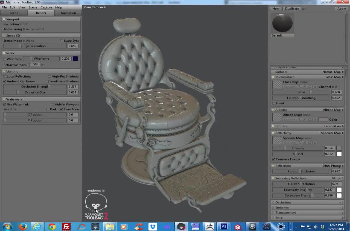The width and height of the screenshot is (350, 231).
Task: Click the Albedo Map Options button
Action: [290, 120]
